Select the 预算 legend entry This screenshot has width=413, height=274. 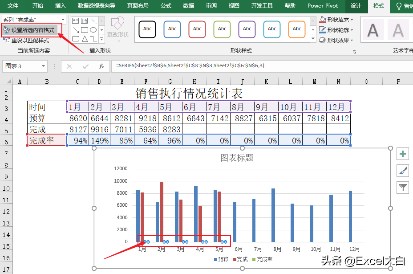(x=221, y=259)
